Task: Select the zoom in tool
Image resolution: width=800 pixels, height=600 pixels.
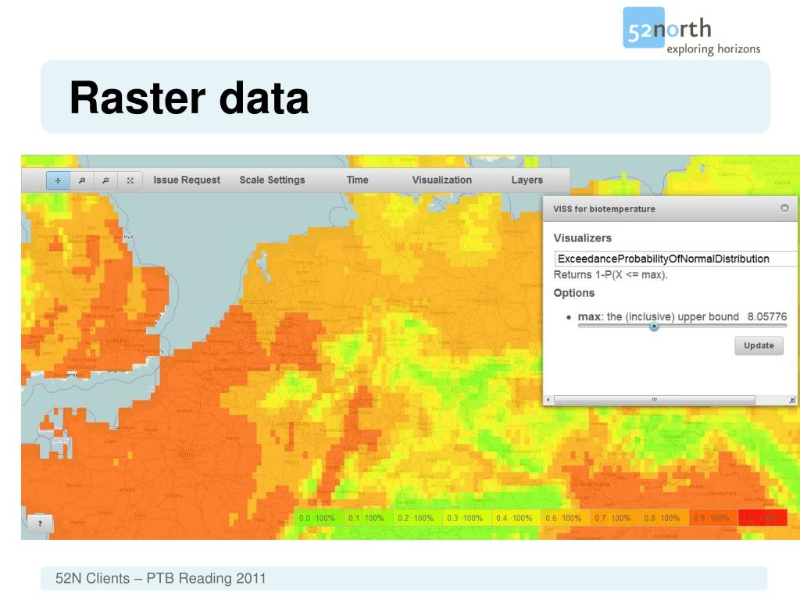Action: coord(81,180)
